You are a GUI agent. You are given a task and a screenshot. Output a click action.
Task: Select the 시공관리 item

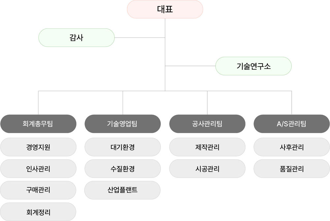coord(207,169)
